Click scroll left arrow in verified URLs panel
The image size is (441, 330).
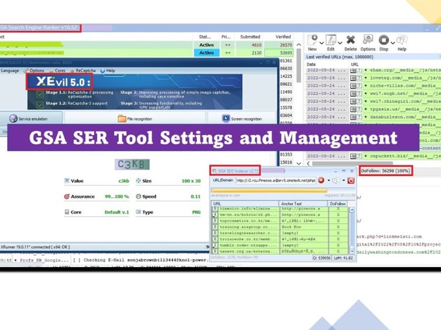(x=308, y=163)
